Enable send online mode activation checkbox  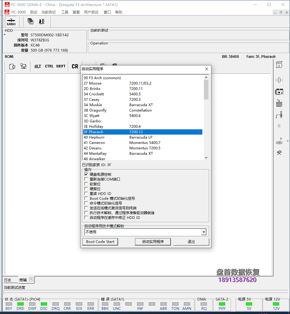click(x=86, y=208)
